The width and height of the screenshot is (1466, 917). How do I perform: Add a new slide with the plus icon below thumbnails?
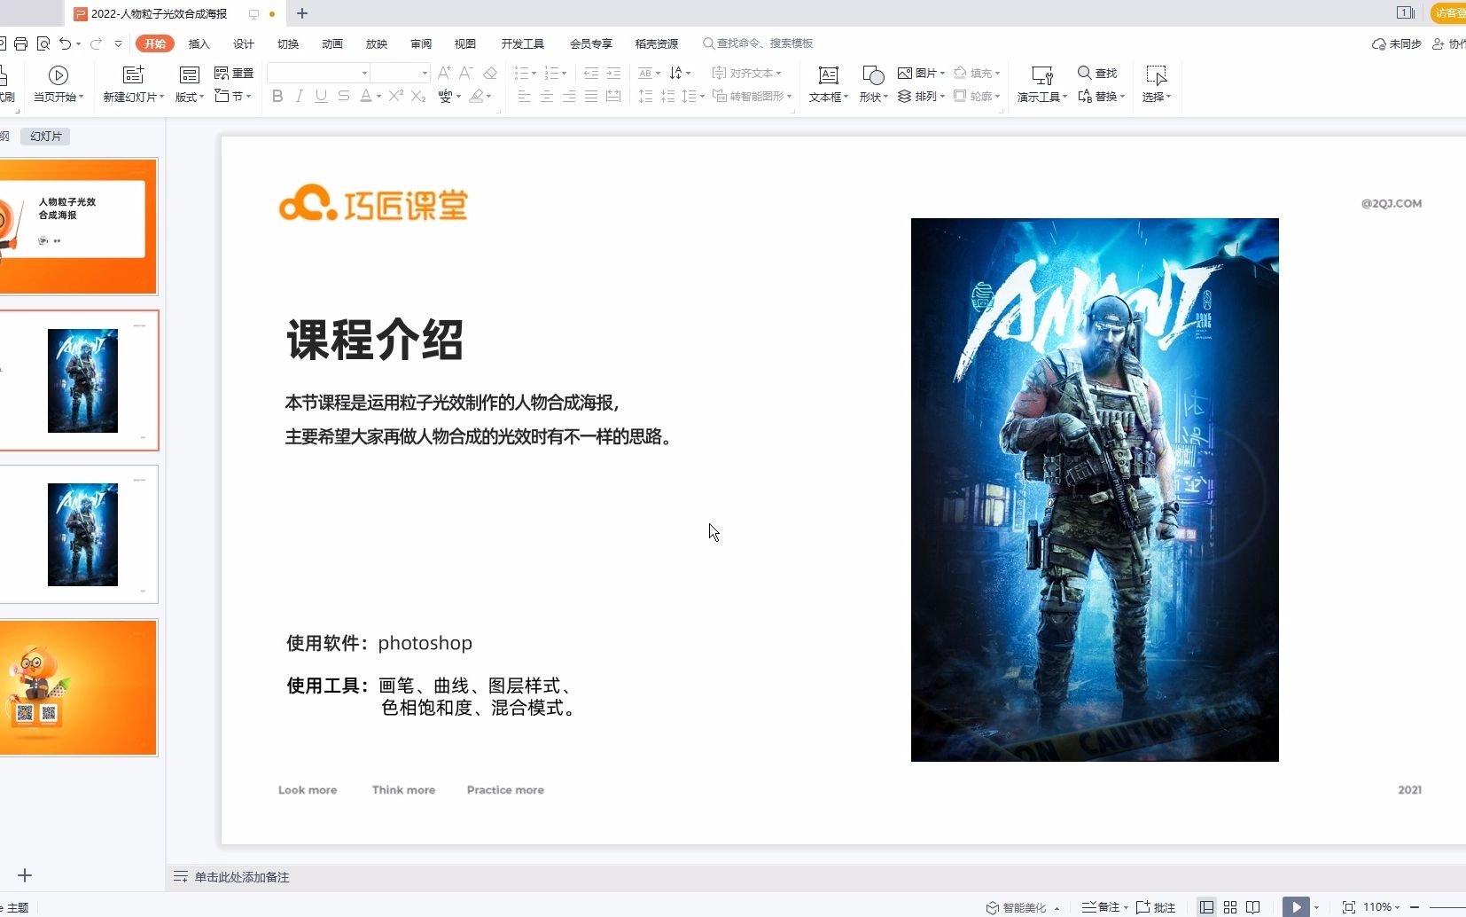(25, 875)
